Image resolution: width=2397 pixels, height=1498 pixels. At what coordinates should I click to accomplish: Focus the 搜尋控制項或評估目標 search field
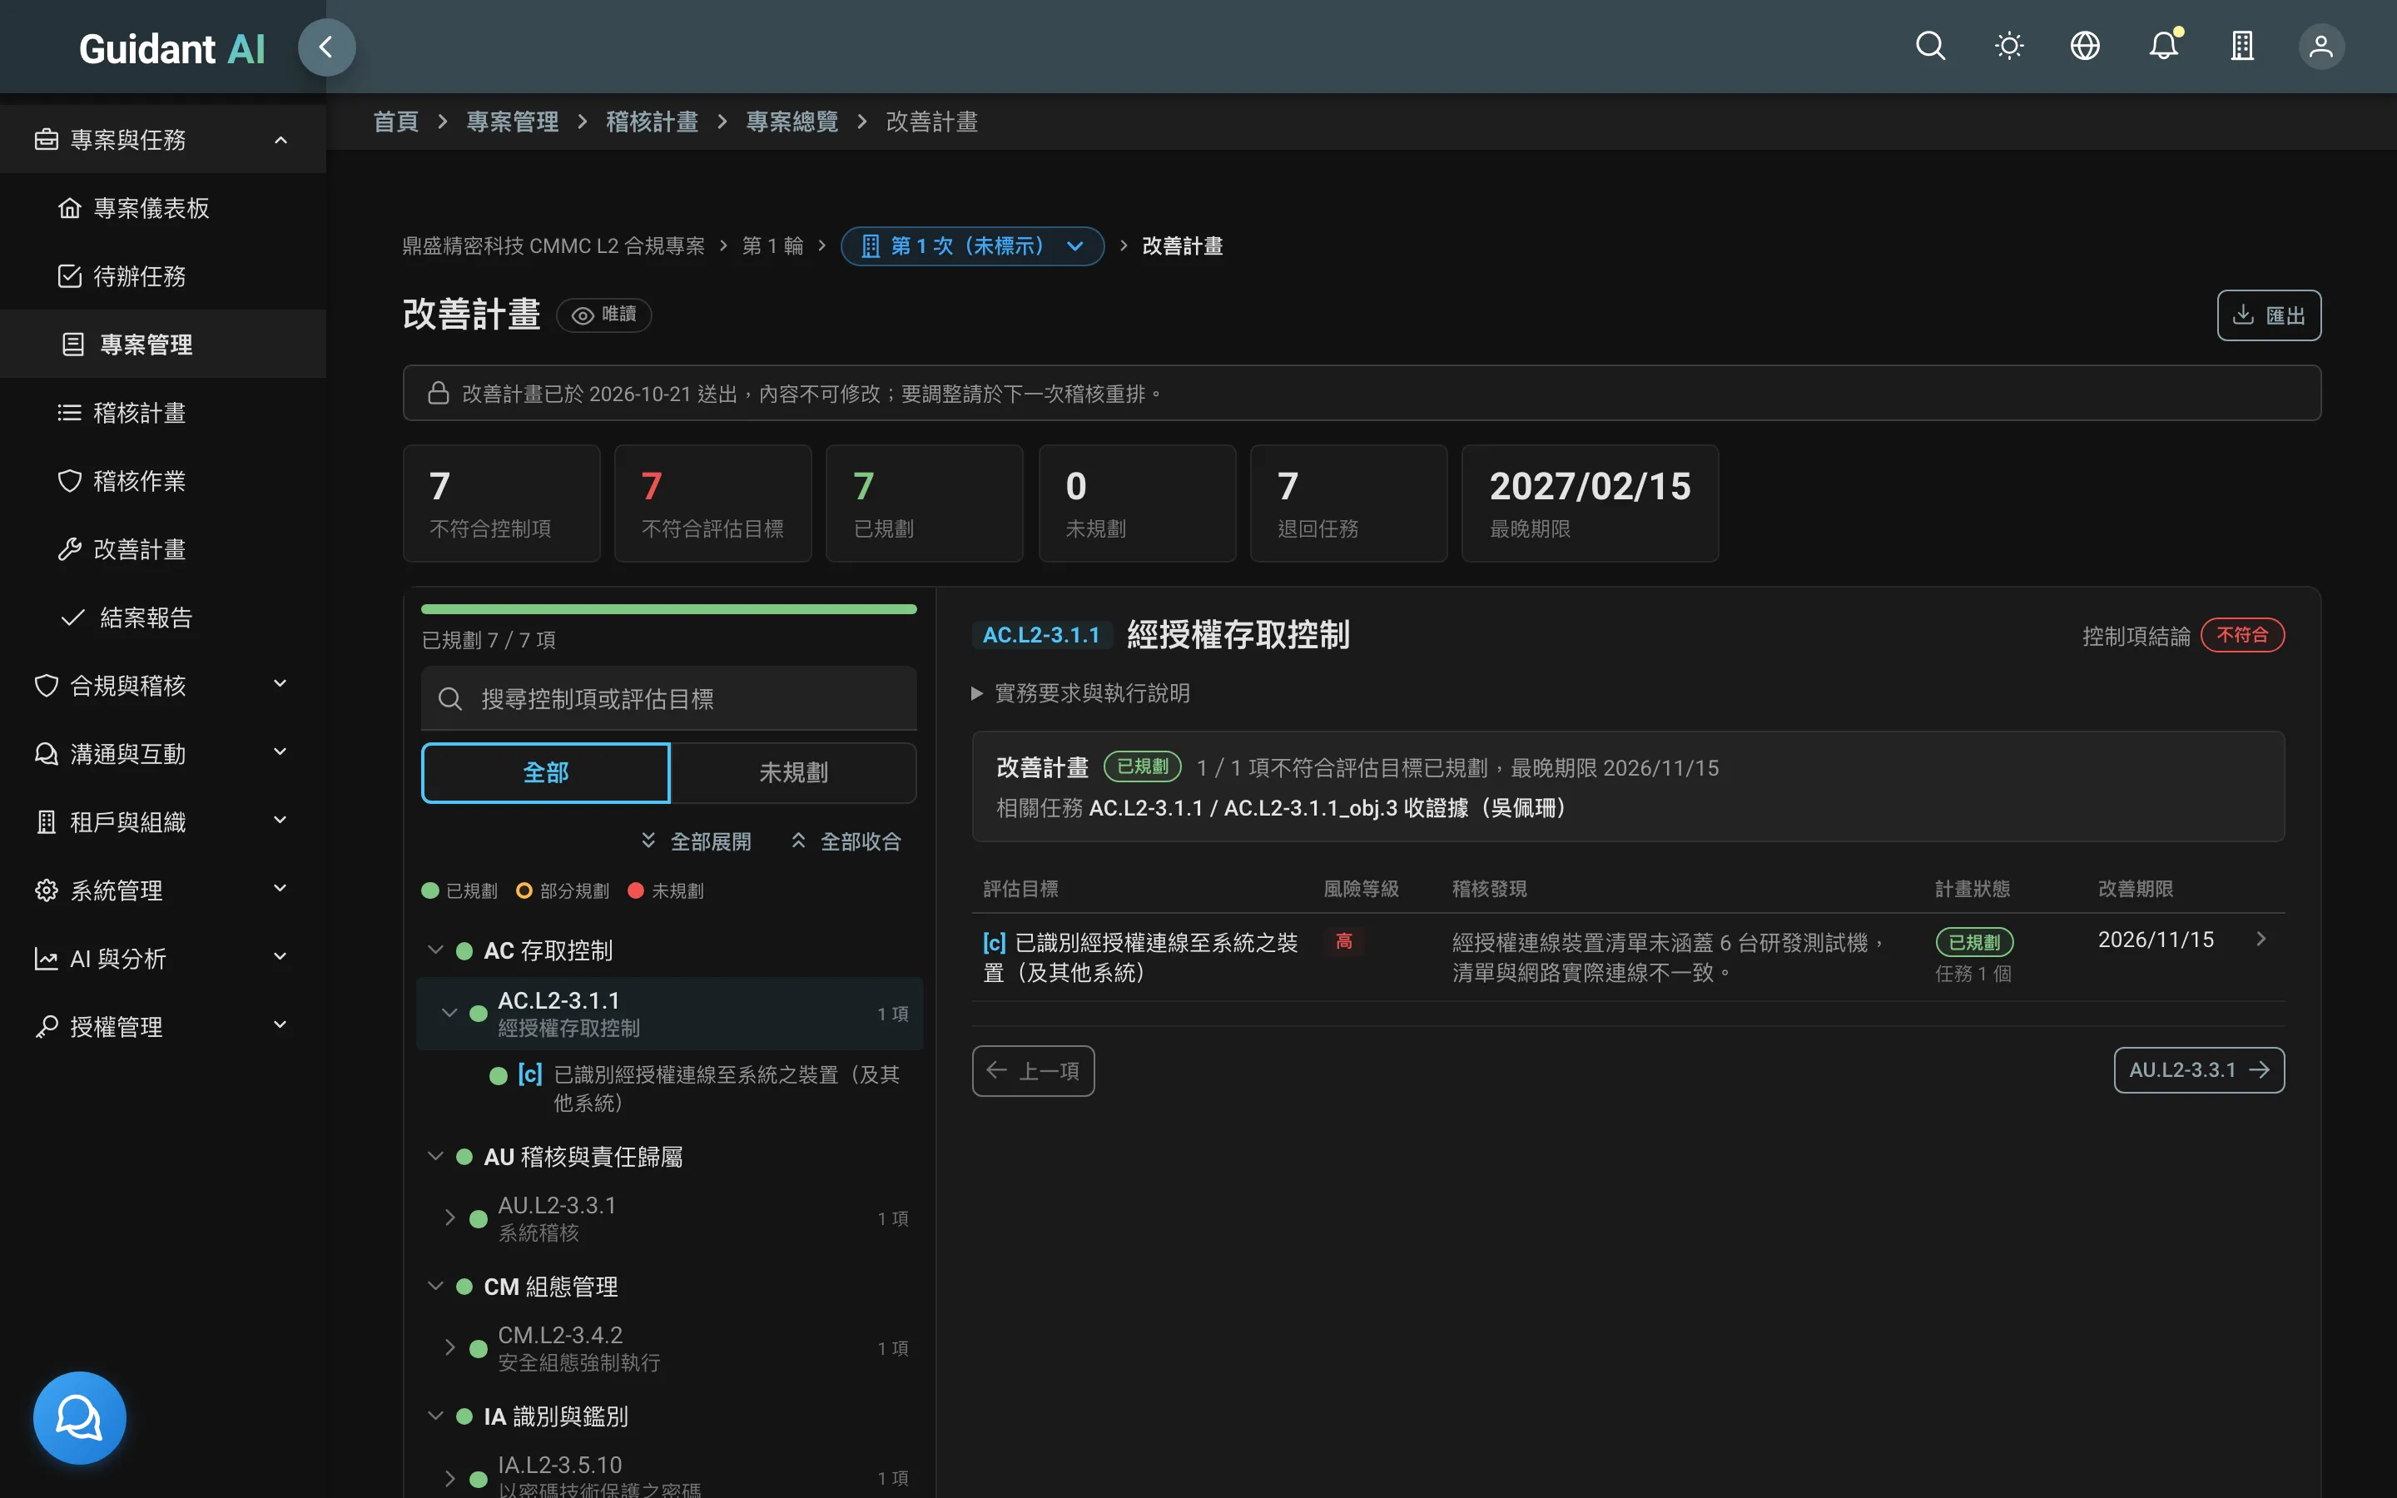coord(668,698)
